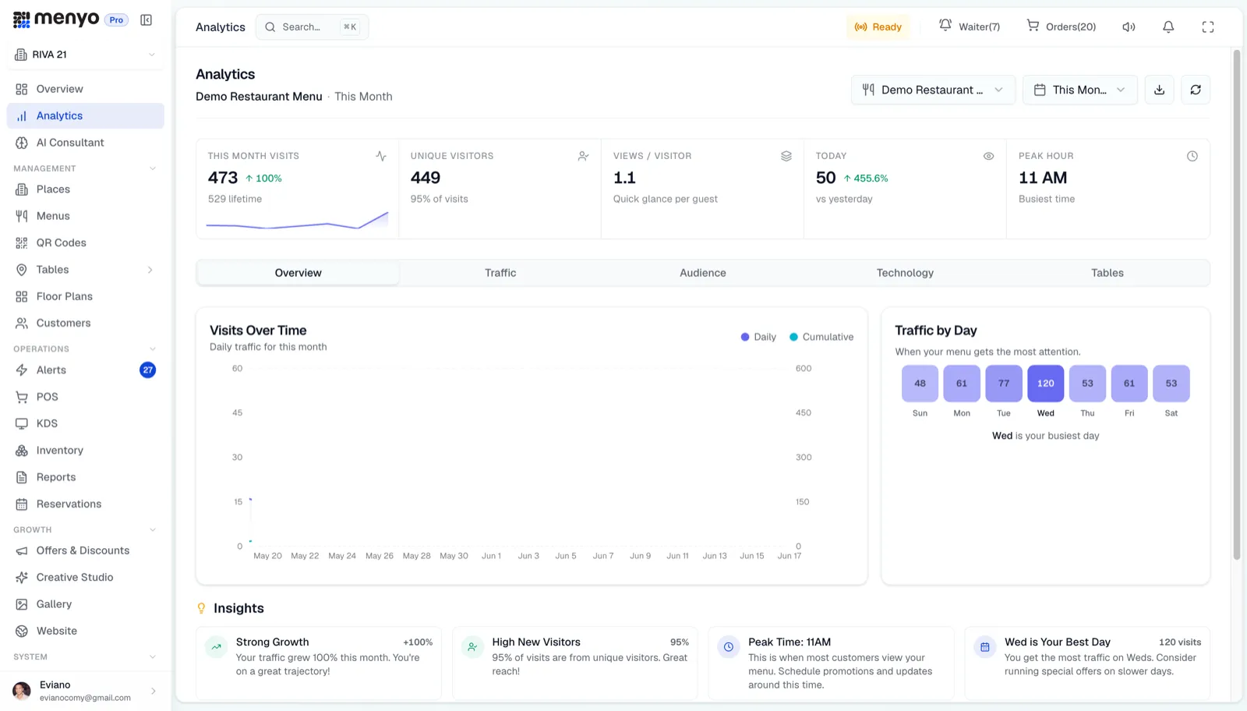Collapse the Operations section
This screenshot has width=1247, height=711.
(x=153, y=349)
